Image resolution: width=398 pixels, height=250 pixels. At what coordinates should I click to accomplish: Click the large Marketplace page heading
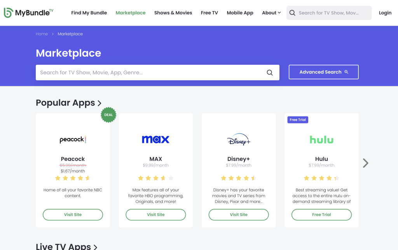[x=68, y=53]
